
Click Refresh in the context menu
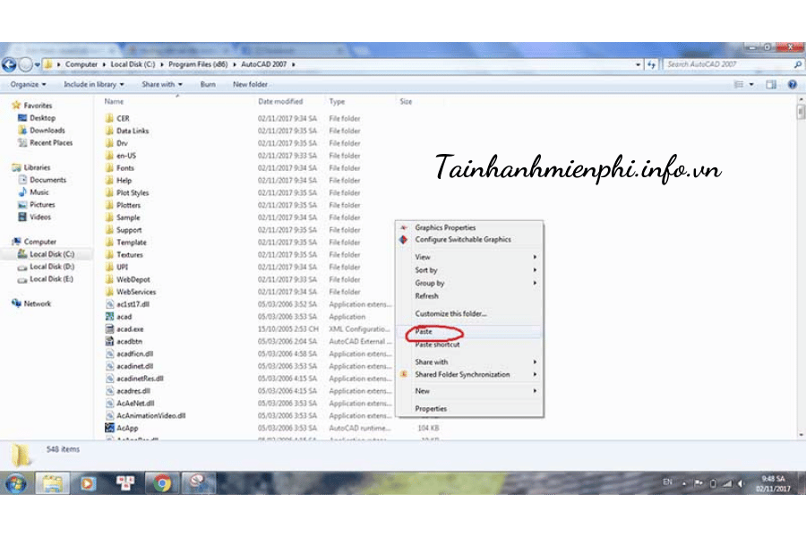[x=426, y=296]
